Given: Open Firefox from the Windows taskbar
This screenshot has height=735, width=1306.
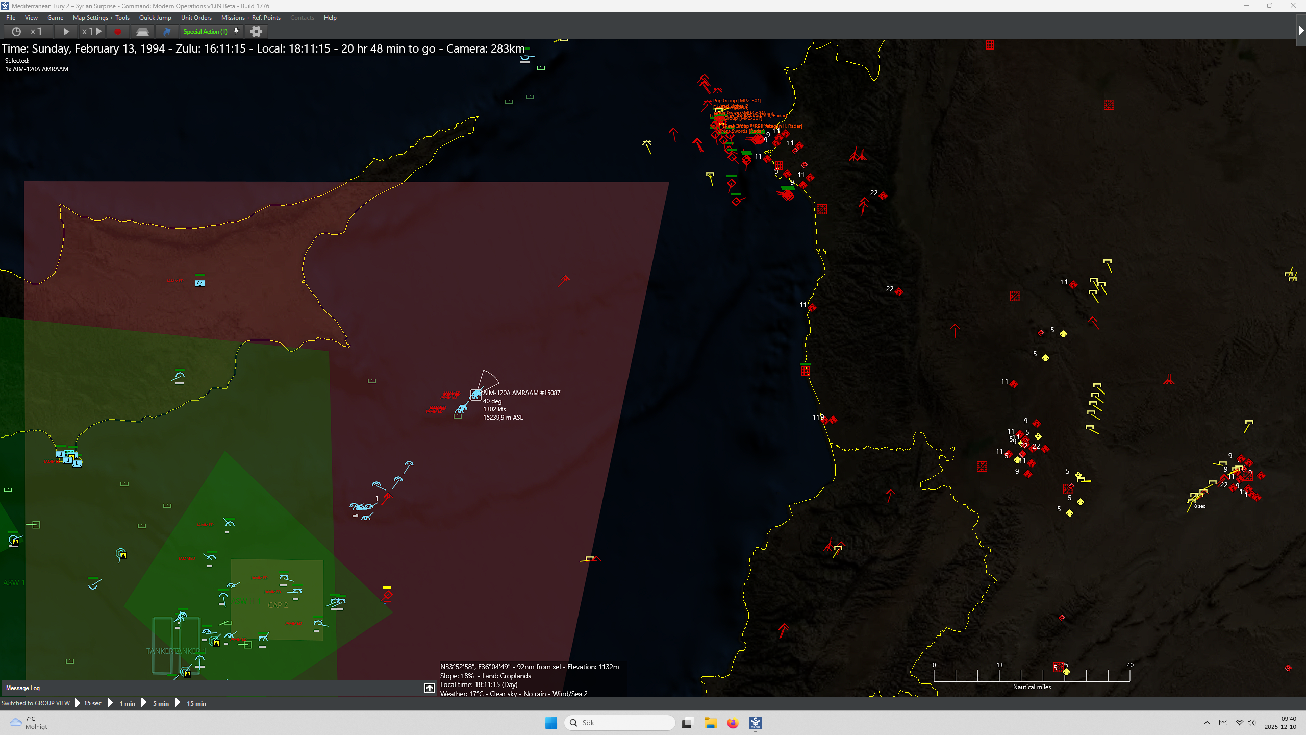Looking at the screenshot, I should 733,723.
